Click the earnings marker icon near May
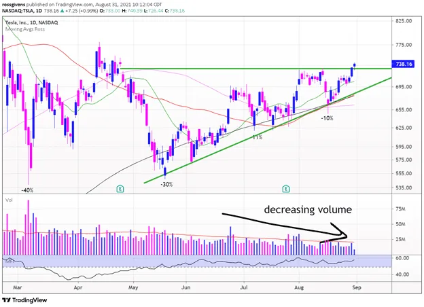The width and height of the screenshot is (424, 307). [120, 189]
